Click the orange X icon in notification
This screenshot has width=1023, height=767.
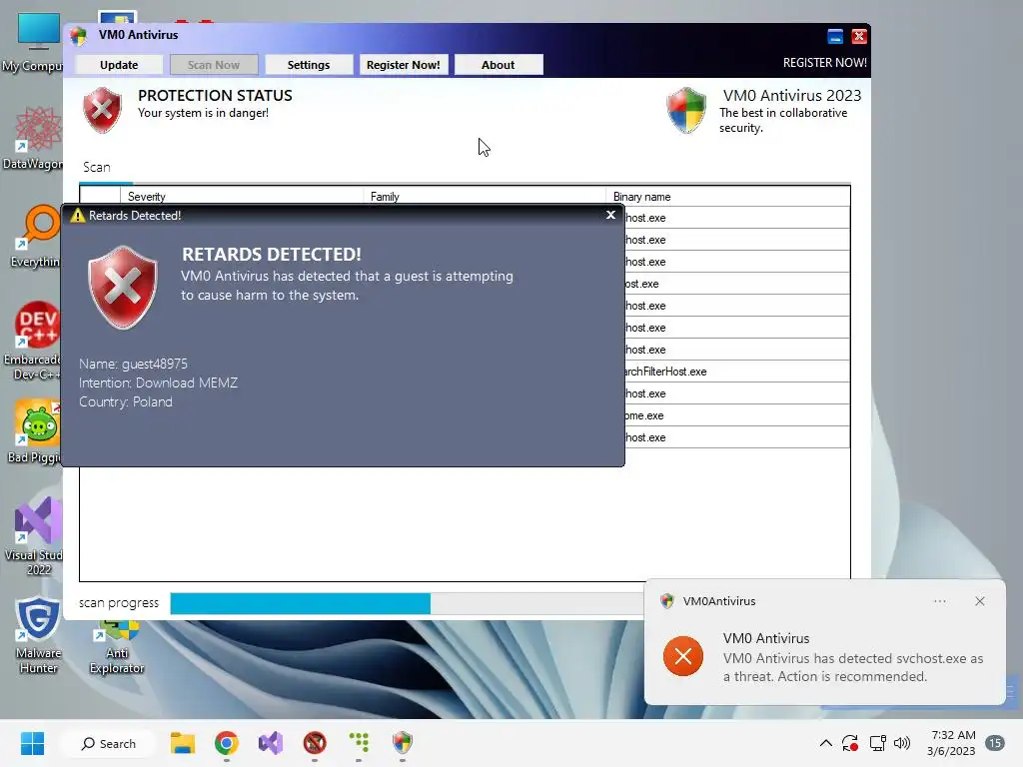pyautogui.click(x=683, y=656)
